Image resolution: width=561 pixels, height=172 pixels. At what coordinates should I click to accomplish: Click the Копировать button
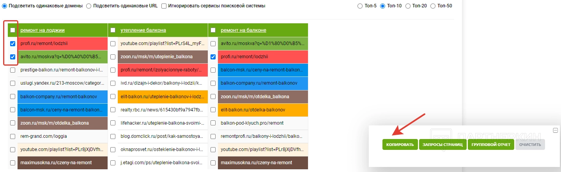400,145
